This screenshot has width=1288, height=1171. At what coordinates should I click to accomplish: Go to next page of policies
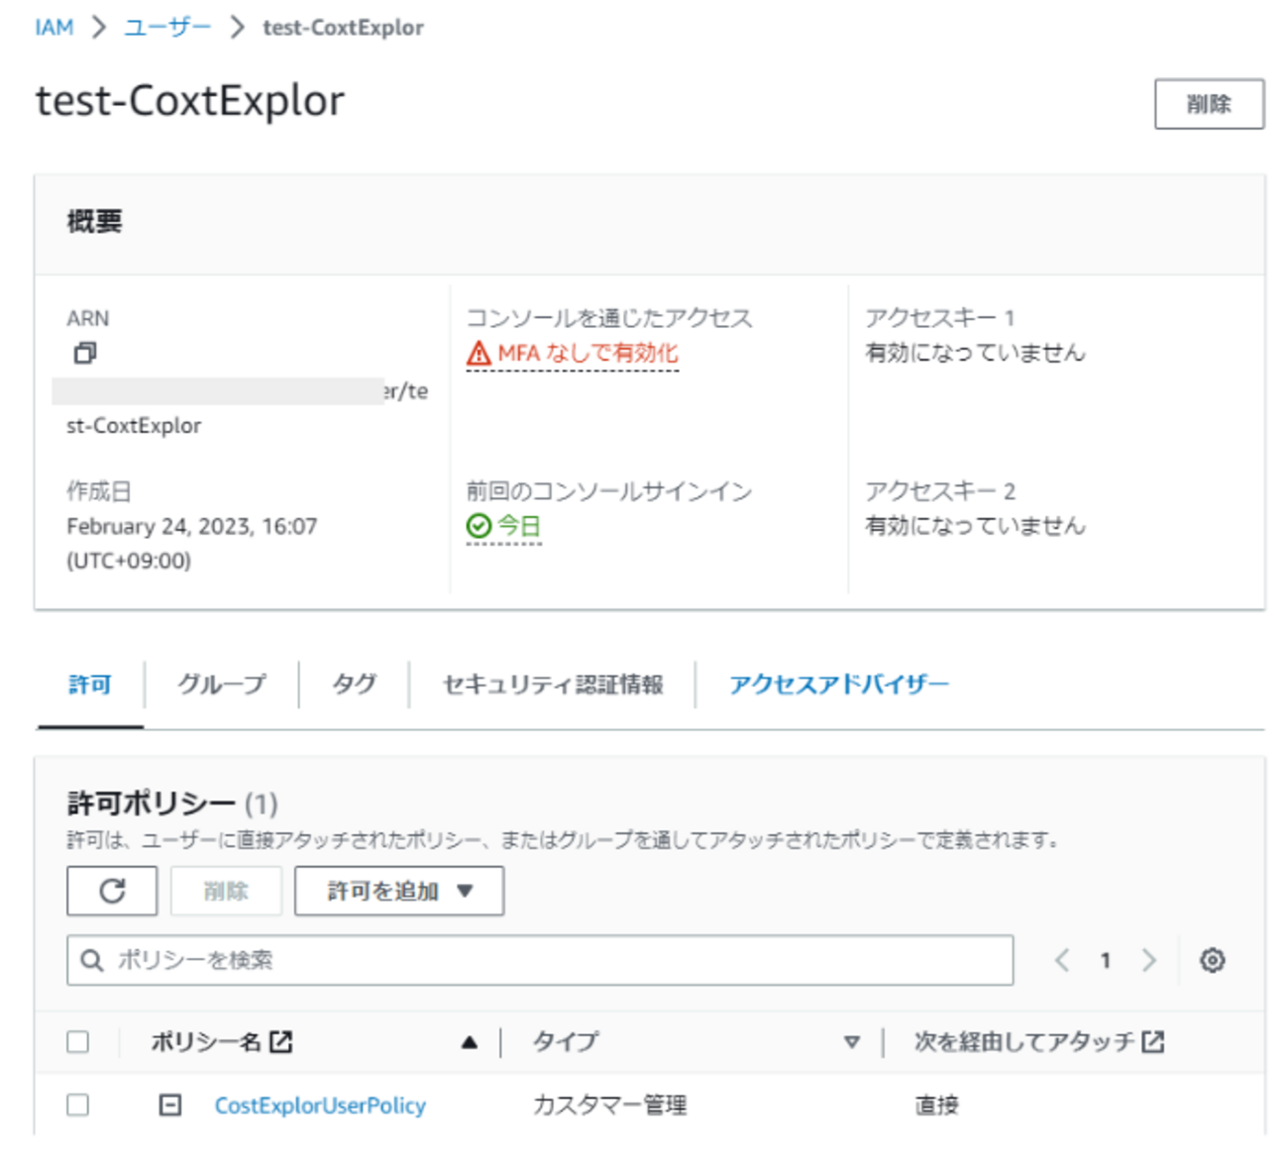coord(1149,960)
